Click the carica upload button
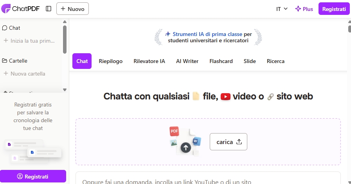Screen dimensions: 351x184 pos(229,142)
